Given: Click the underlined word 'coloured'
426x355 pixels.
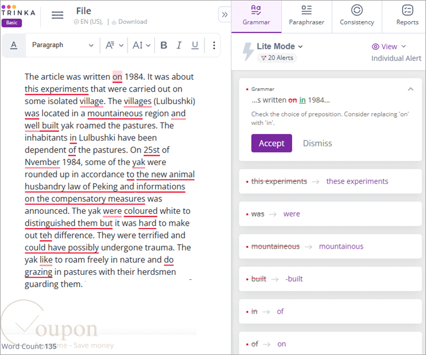Looking at the screenshot, I should 141,211.
